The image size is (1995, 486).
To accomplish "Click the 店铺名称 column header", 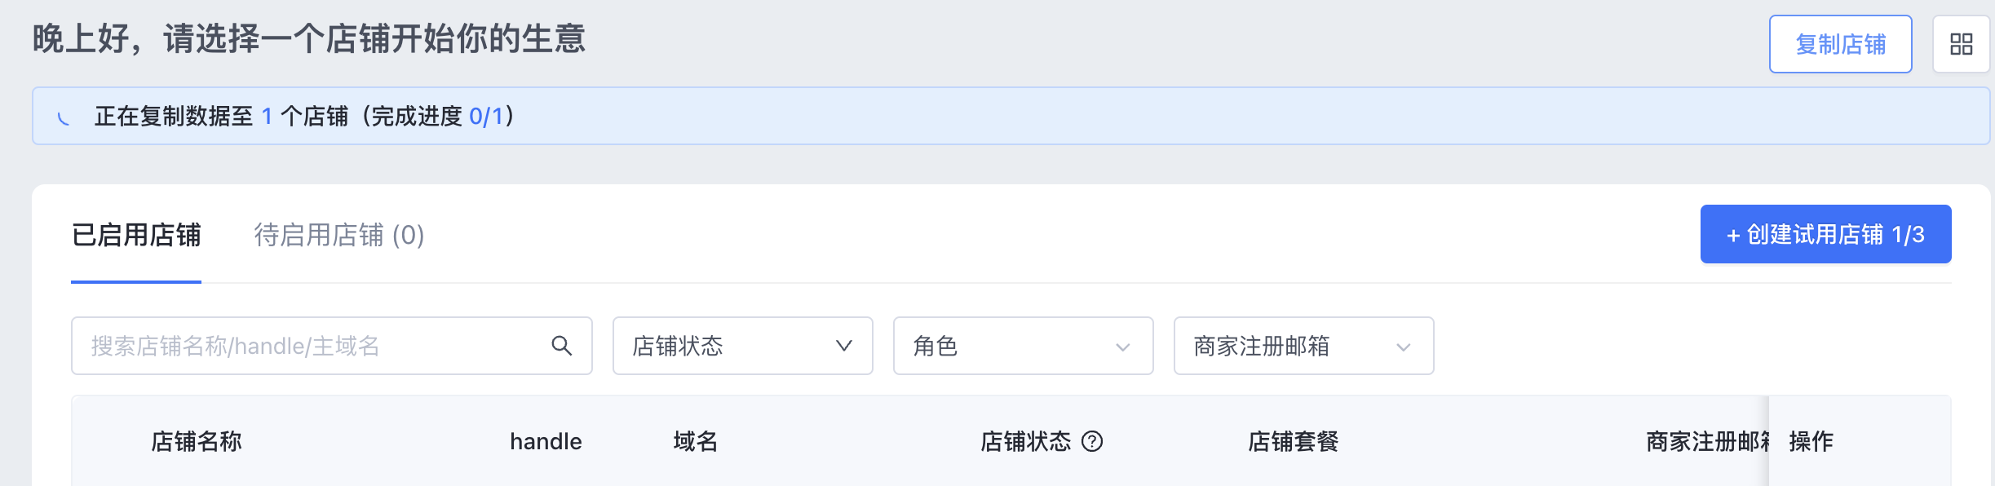I will point(197,441).
